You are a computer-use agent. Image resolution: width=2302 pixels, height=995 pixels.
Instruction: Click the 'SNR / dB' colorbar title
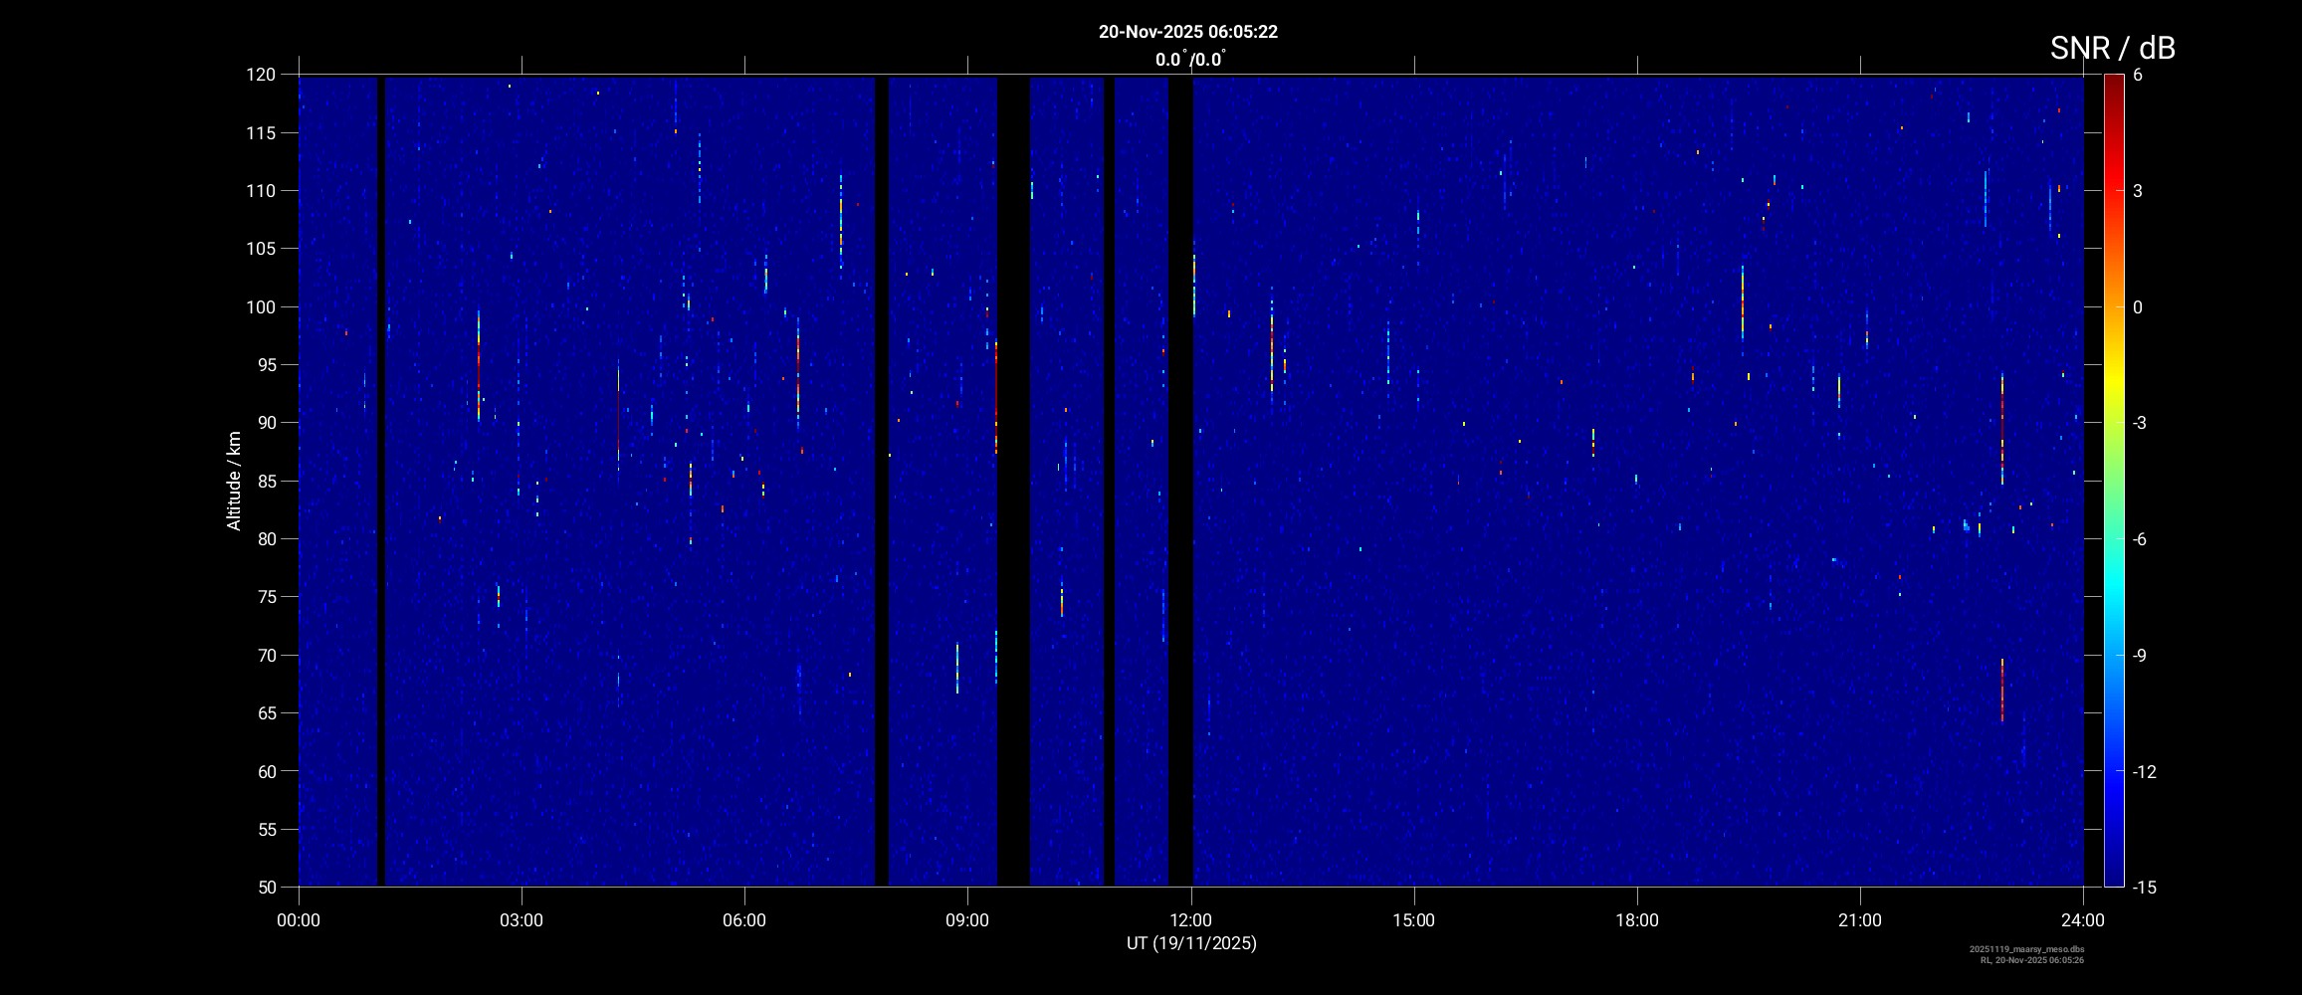(x=2112, y=48)
